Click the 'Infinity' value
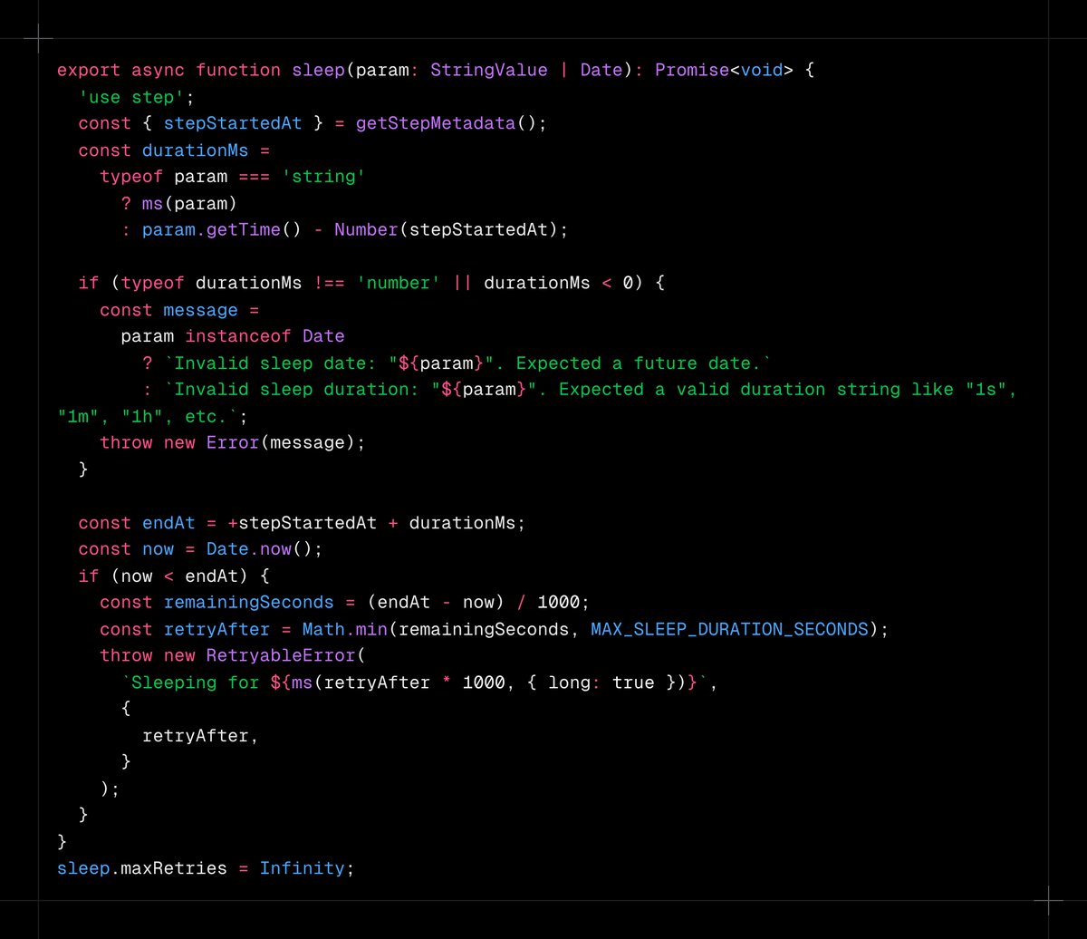This screenshot has height=939, width=1087. point(303,869)
